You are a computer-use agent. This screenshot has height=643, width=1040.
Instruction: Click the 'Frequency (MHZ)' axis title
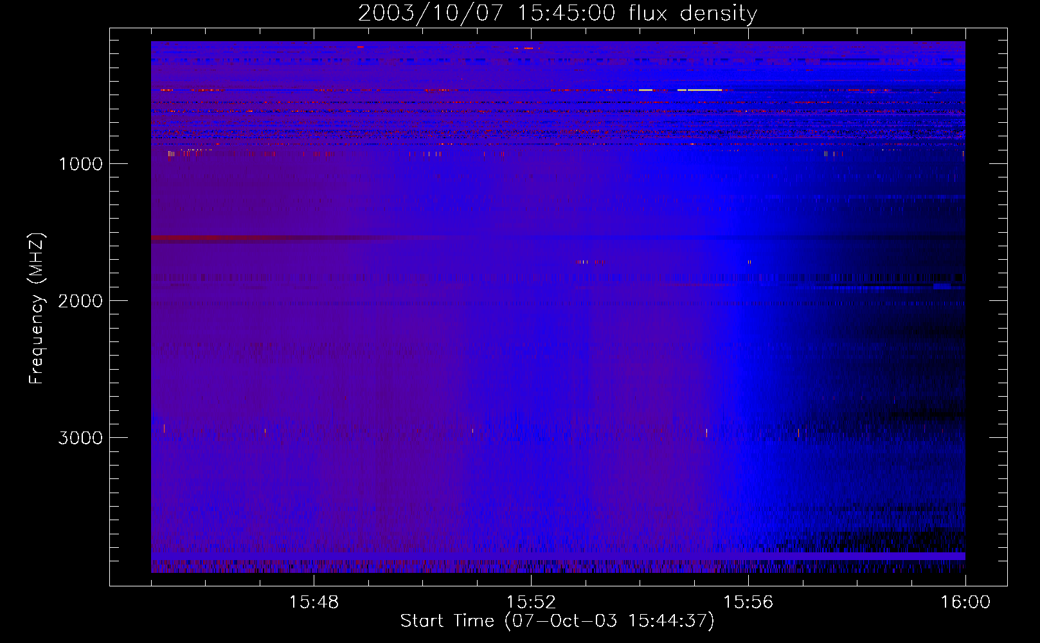click(37, 309)
